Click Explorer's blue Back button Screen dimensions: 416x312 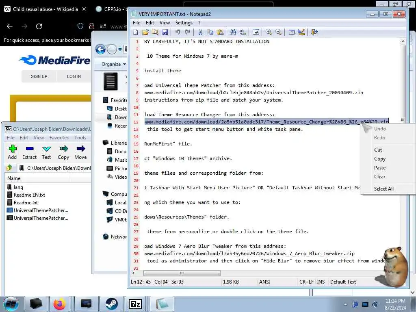point(101,49)
